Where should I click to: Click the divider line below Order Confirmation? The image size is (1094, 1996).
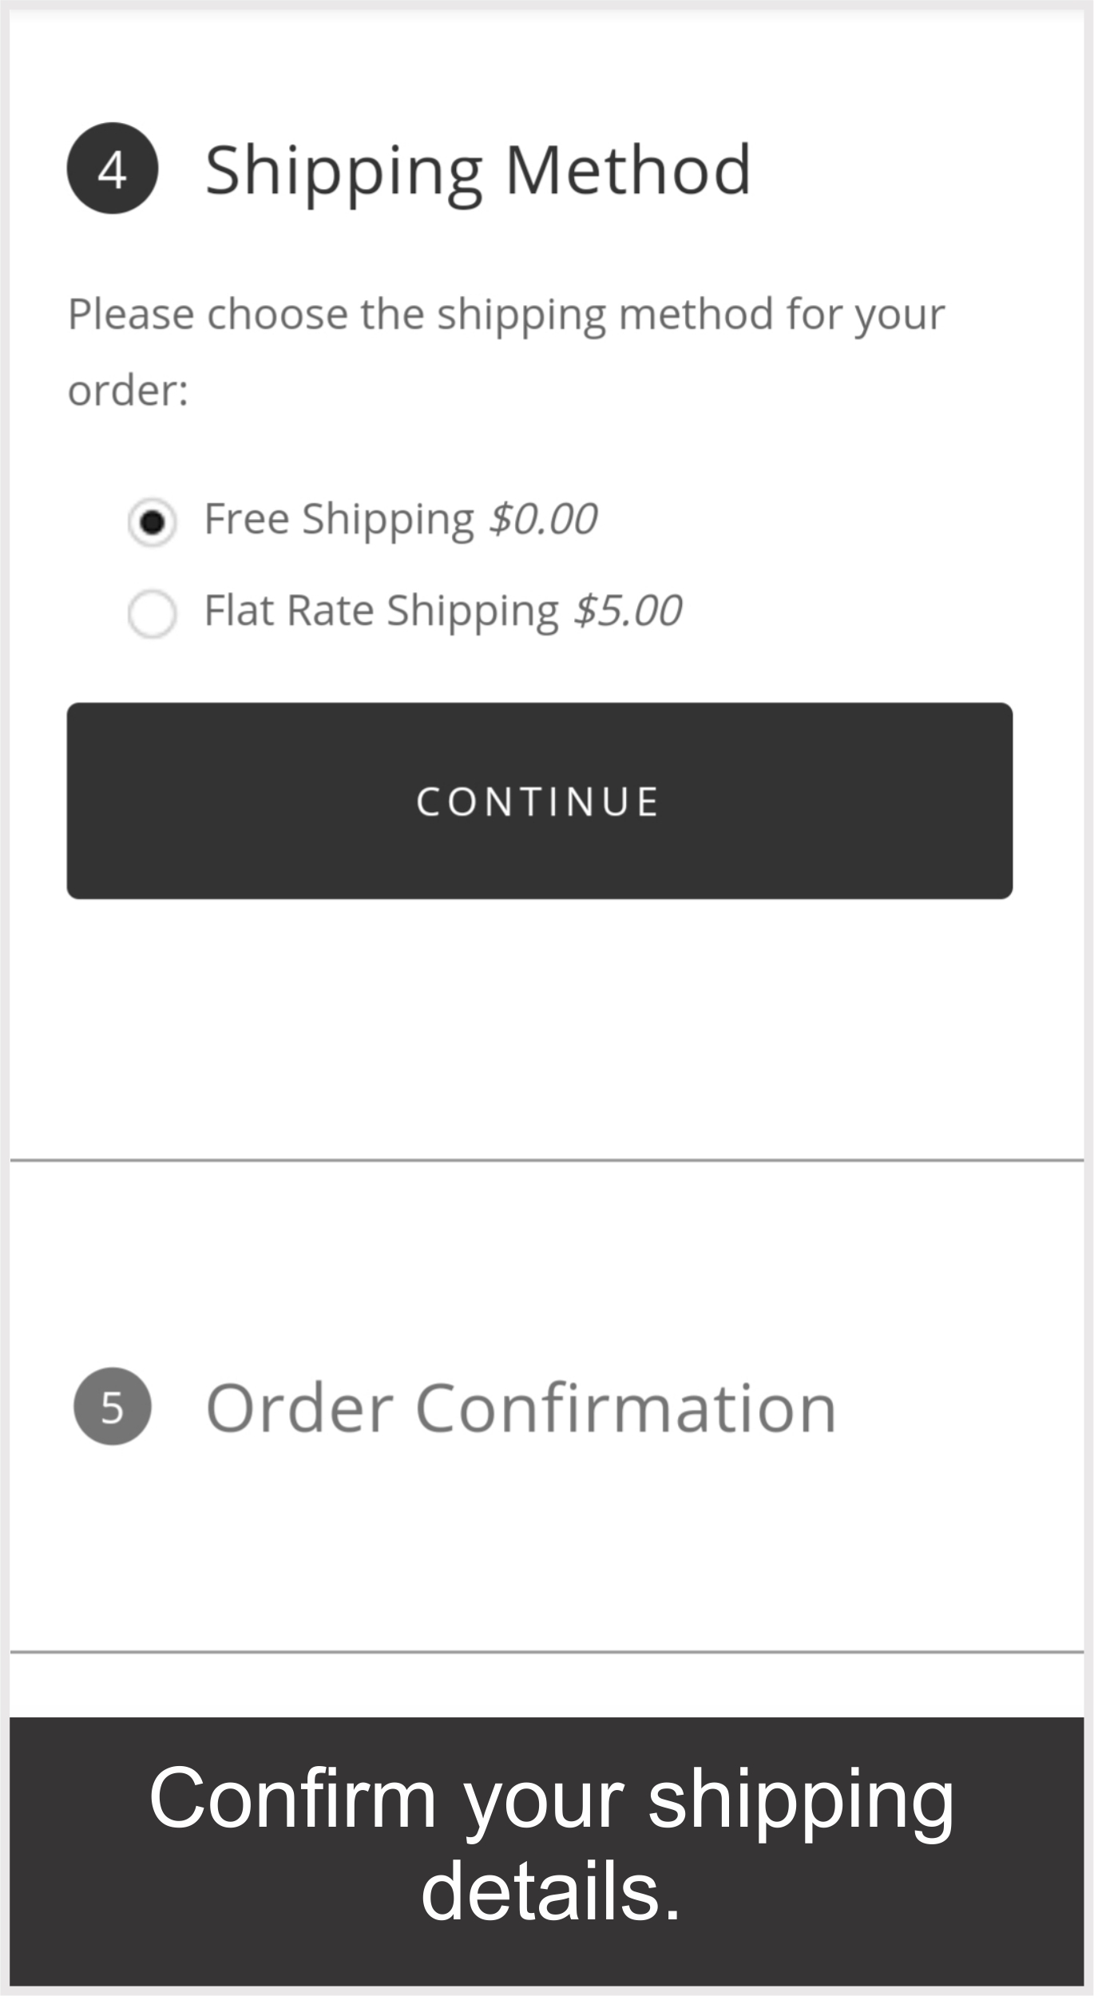pos(547,1651)
